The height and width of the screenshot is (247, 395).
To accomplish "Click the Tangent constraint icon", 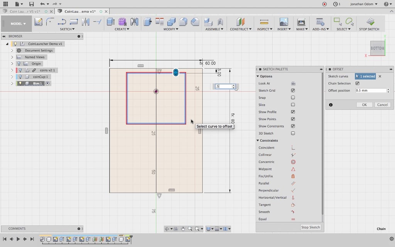I will 293,205.
